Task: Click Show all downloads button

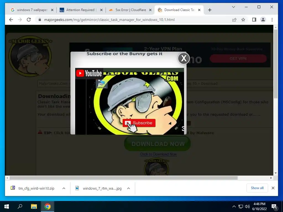Action: tap(257, 188)
